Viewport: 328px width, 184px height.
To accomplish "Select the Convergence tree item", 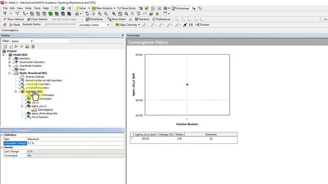I will click(45, 110).
